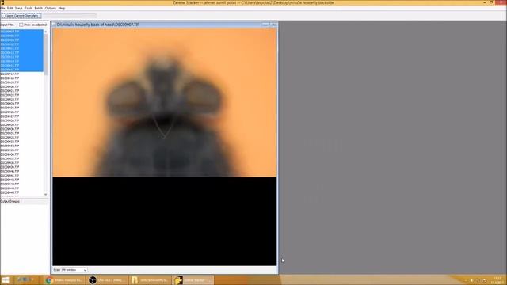Open the Help menu
This screenshot has height=285, width=507.
click(x=62, y=8)
